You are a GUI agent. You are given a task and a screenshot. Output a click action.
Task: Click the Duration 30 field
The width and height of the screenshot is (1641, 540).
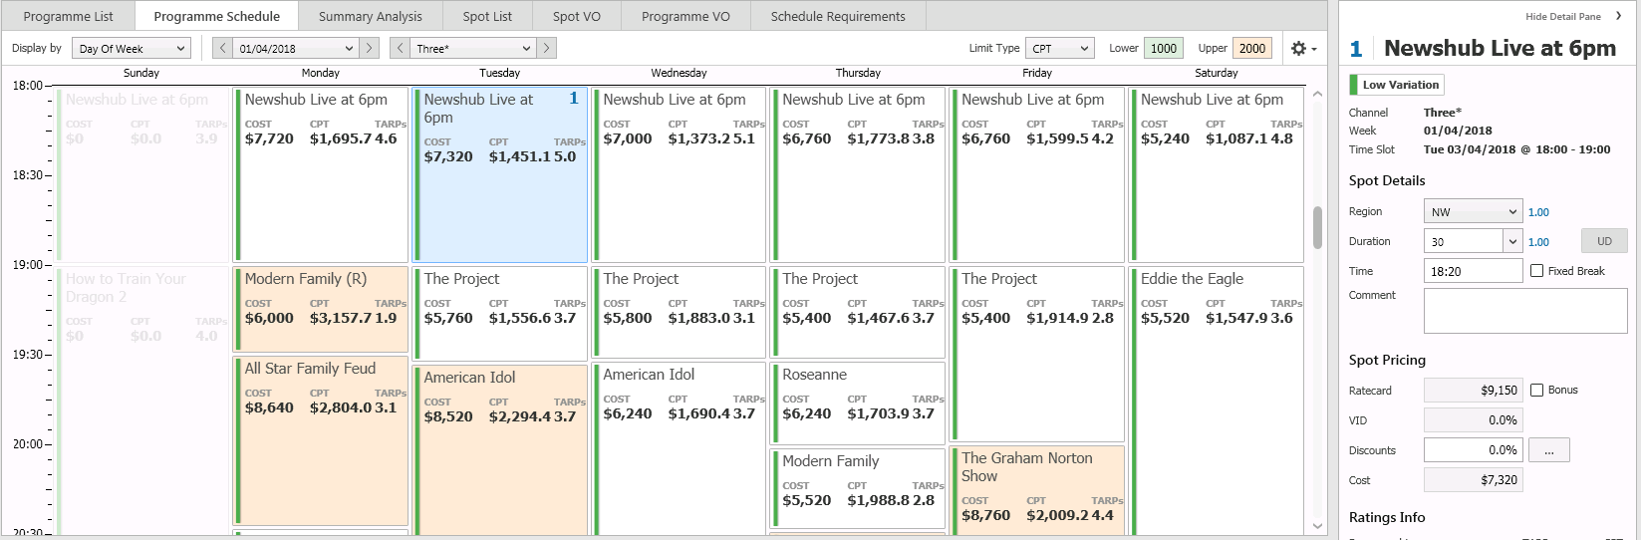(1464, 241)
